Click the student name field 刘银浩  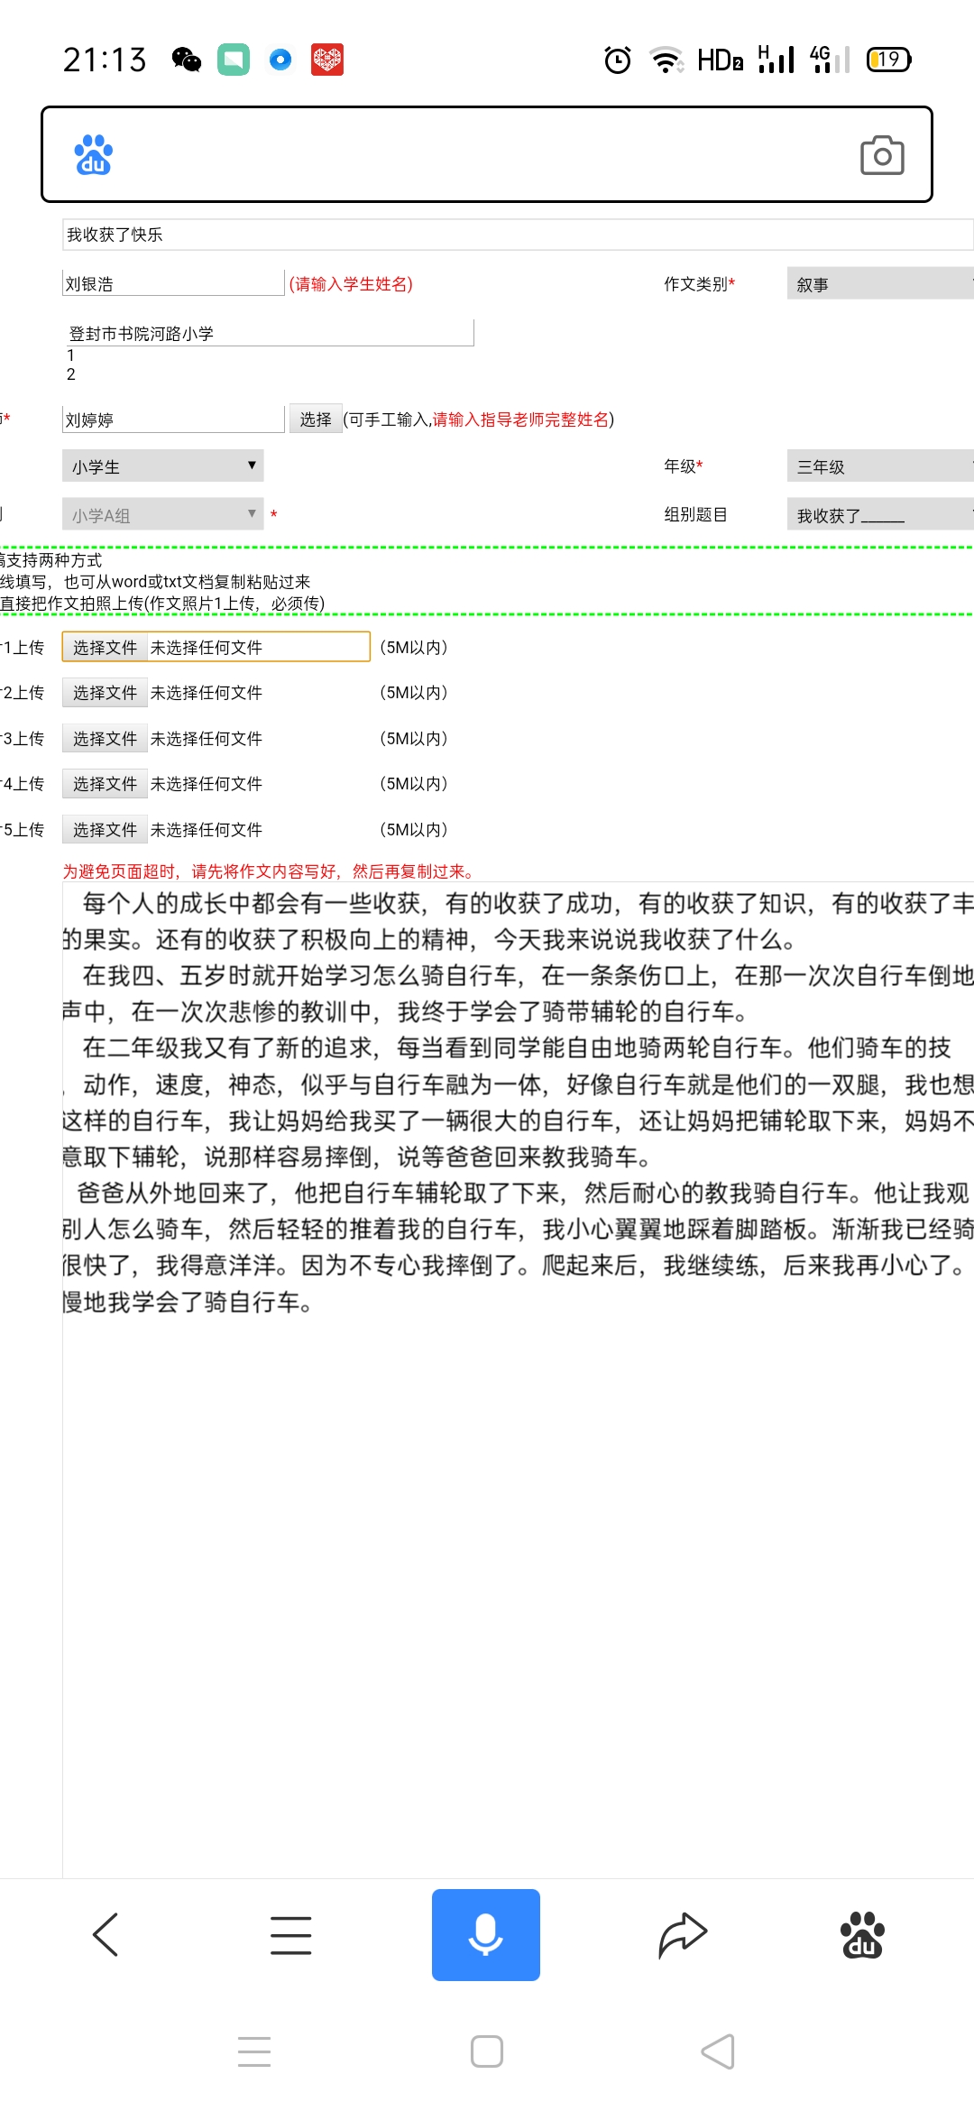172,284
